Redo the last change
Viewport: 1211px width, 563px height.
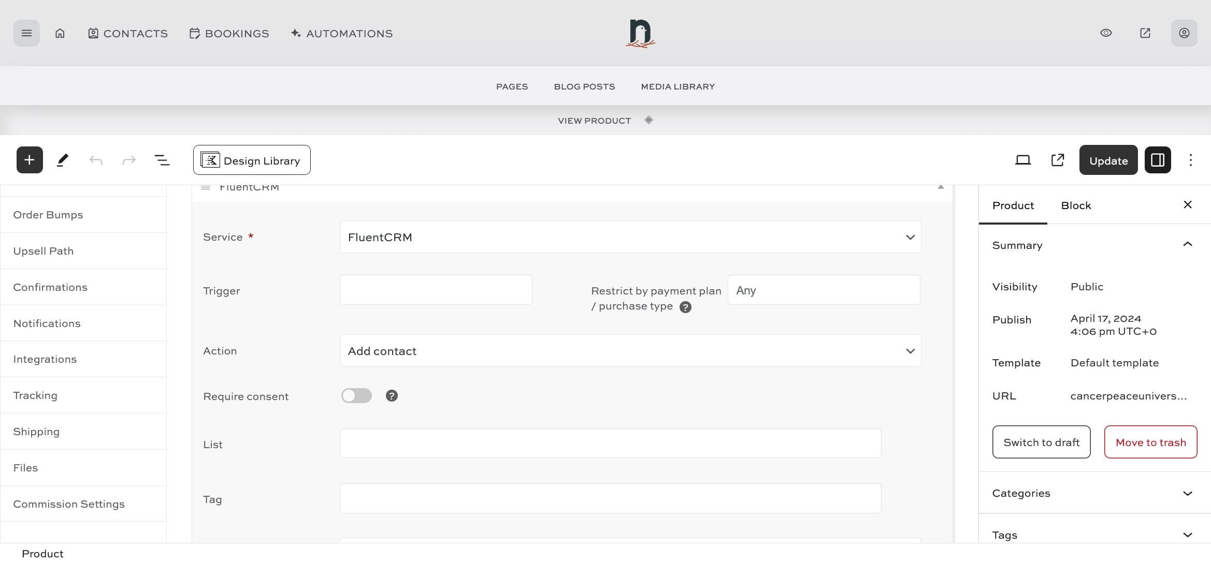click(128, 159)
